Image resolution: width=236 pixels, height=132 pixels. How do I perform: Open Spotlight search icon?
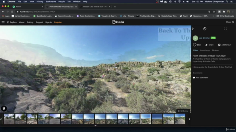pos(227,1)
